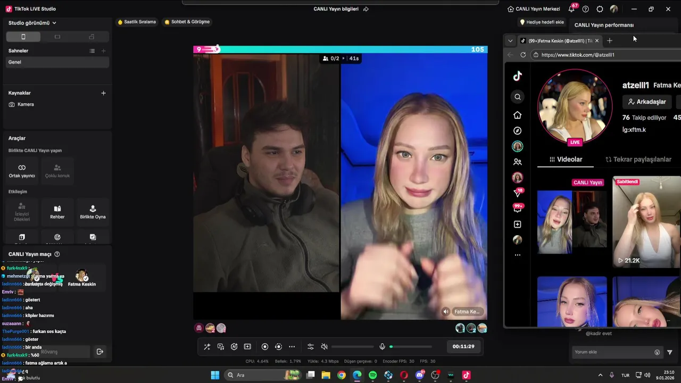681x383 pixels.
Task: Select the Genel scene
Action: click(x=57, y=62)
